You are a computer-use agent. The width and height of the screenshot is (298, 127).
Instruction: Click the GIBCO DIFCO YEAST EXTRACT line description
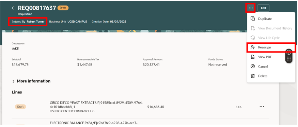(96, 105)
